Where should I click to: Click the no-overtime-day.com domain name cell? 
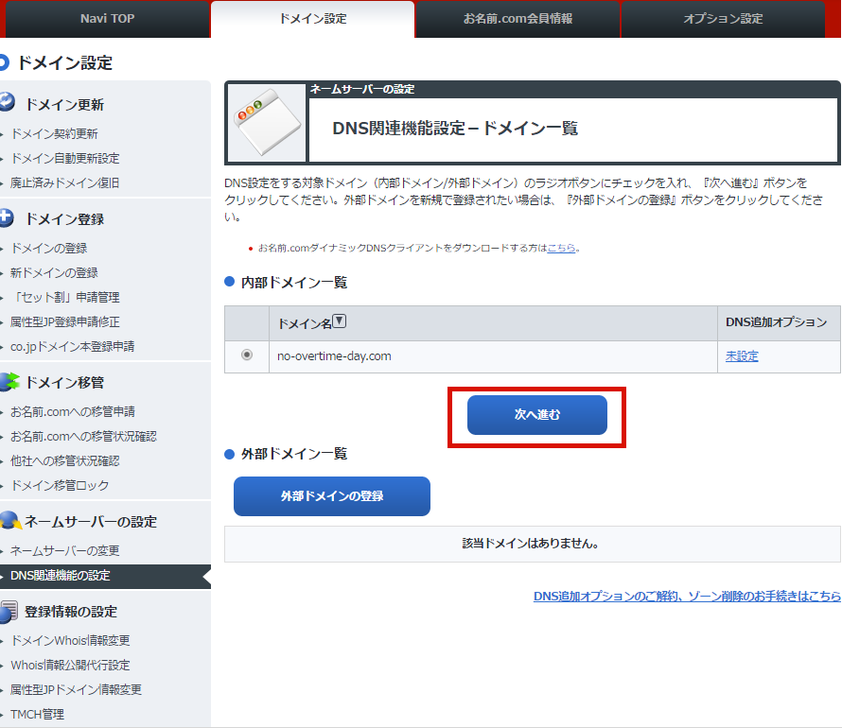click(x=493, y=356)
